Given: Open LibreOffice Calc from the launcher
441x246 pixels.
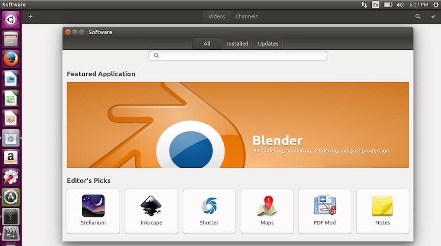Looking at the screenshot, I should tap(11, 98).
